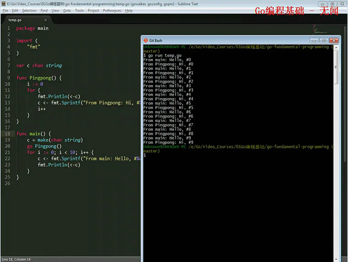The height and width of the screenshot is (262, 348).
Task: Click 'func main() {' code line
Action: [34, 134]
